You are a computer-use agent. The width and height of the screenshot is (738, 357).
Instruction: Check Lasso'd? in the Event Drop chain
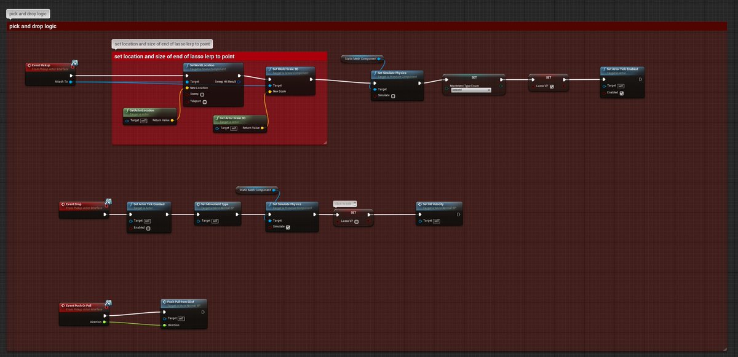[356, 222]
